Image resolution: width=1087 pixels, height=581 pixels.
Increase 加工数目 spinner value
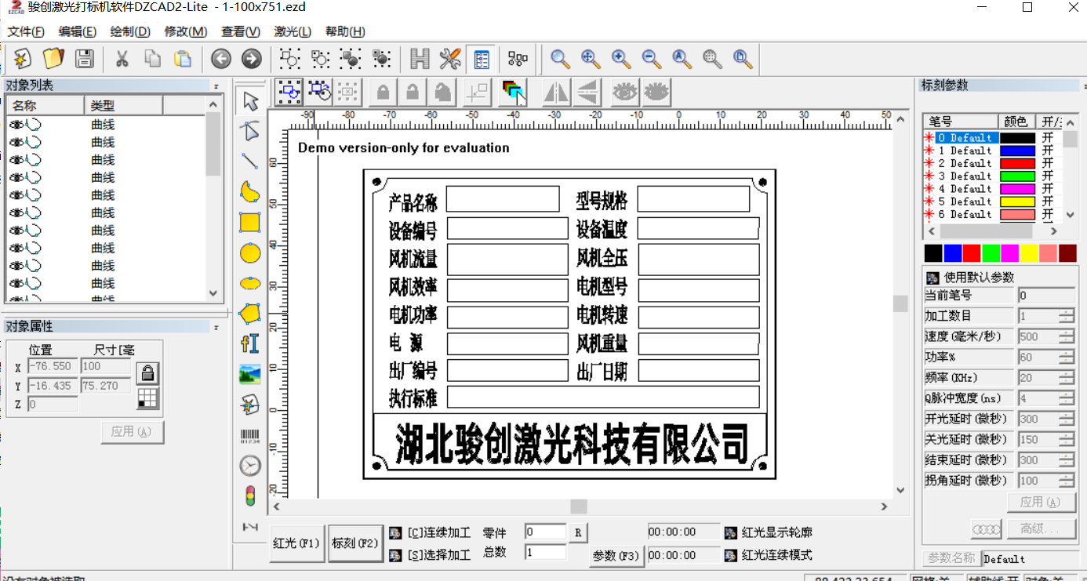click(x=1066, y=312)
